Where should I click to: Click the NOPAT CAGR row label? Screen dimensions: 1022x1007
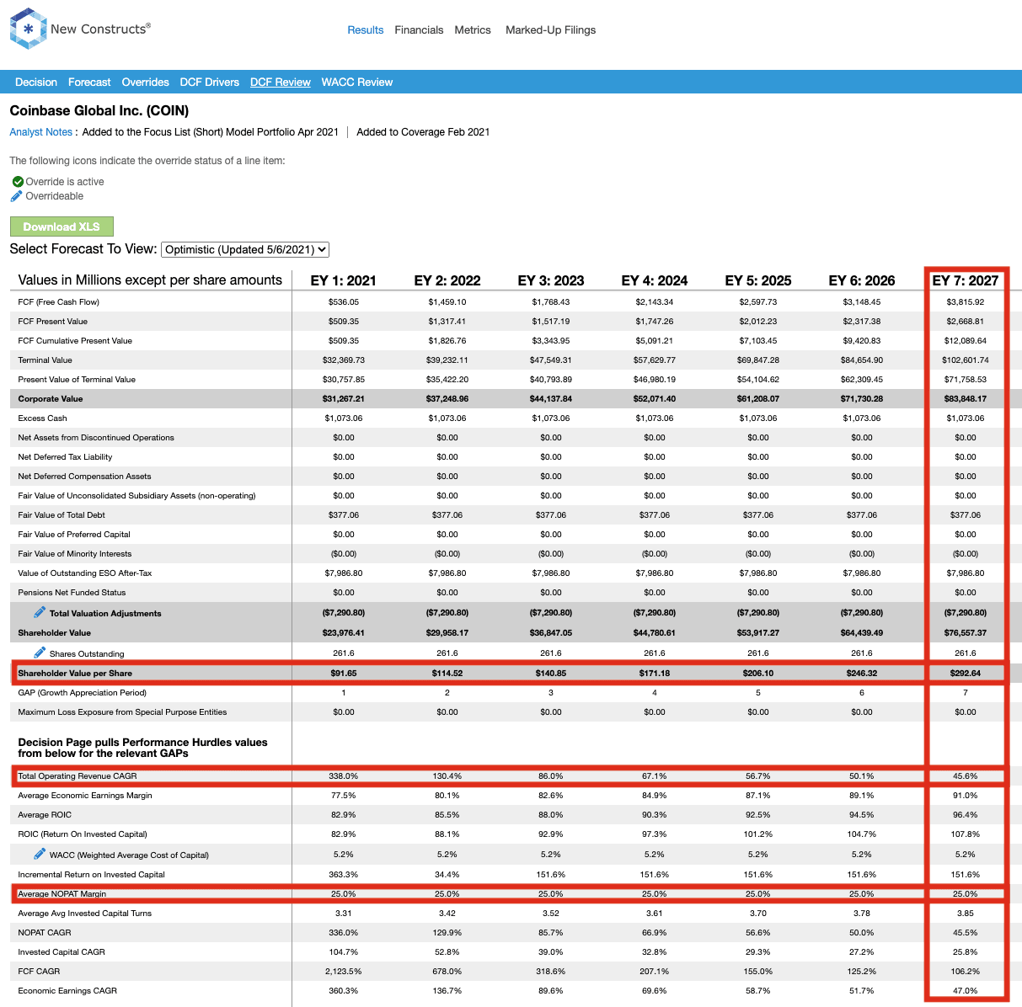coord(45,933)
